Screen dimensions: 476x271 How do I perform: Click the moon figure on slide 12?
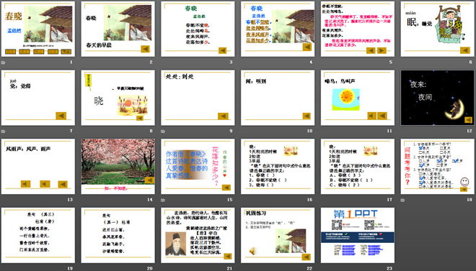point(454,109)
